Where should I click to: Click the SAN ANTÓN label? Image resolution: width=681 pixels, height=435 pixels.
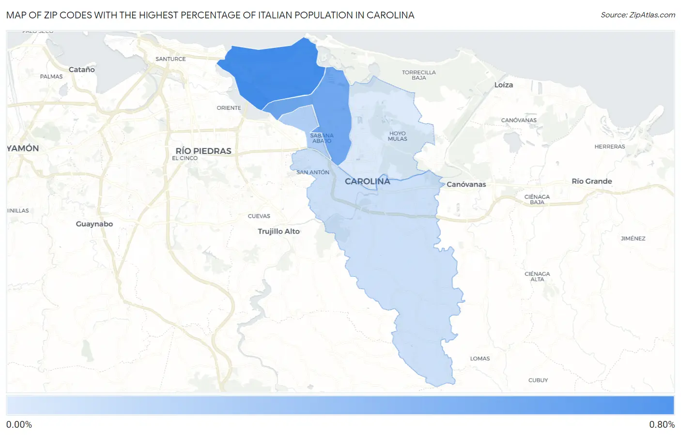(x=313, y=172)
